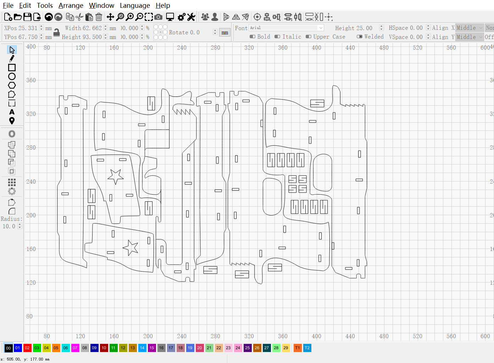This screenshot has height=363, width=494.
Task: Open the Font dropdown showing Arial
Action: pos(286,28)
